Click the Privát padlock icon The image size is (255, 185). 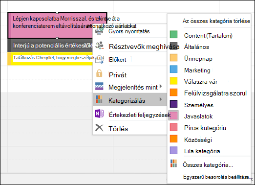(x=99, y=73)
